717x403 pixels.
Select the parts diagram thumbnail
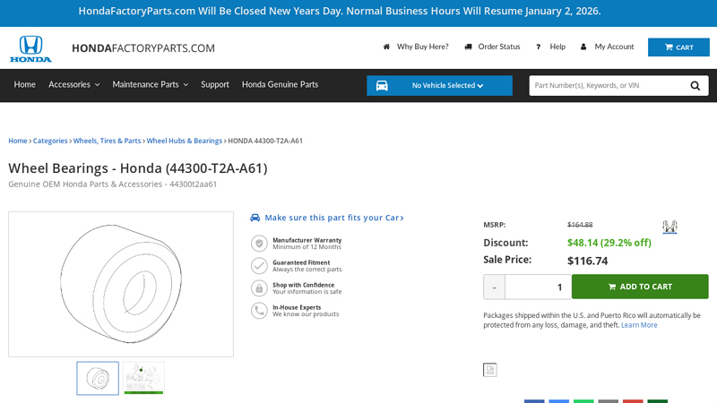point(143,378)
